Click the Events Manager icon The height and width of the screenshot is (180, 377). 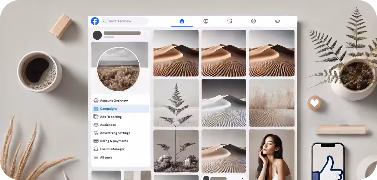tap(96, 149)
